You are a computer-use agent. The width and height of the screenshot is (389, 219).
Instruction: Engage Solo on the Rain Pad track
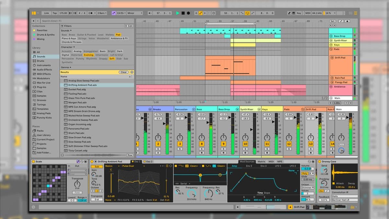333,149
